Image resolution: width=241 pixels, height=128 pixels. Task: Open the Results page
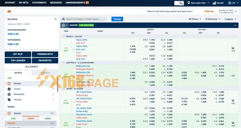coord(218,3)
